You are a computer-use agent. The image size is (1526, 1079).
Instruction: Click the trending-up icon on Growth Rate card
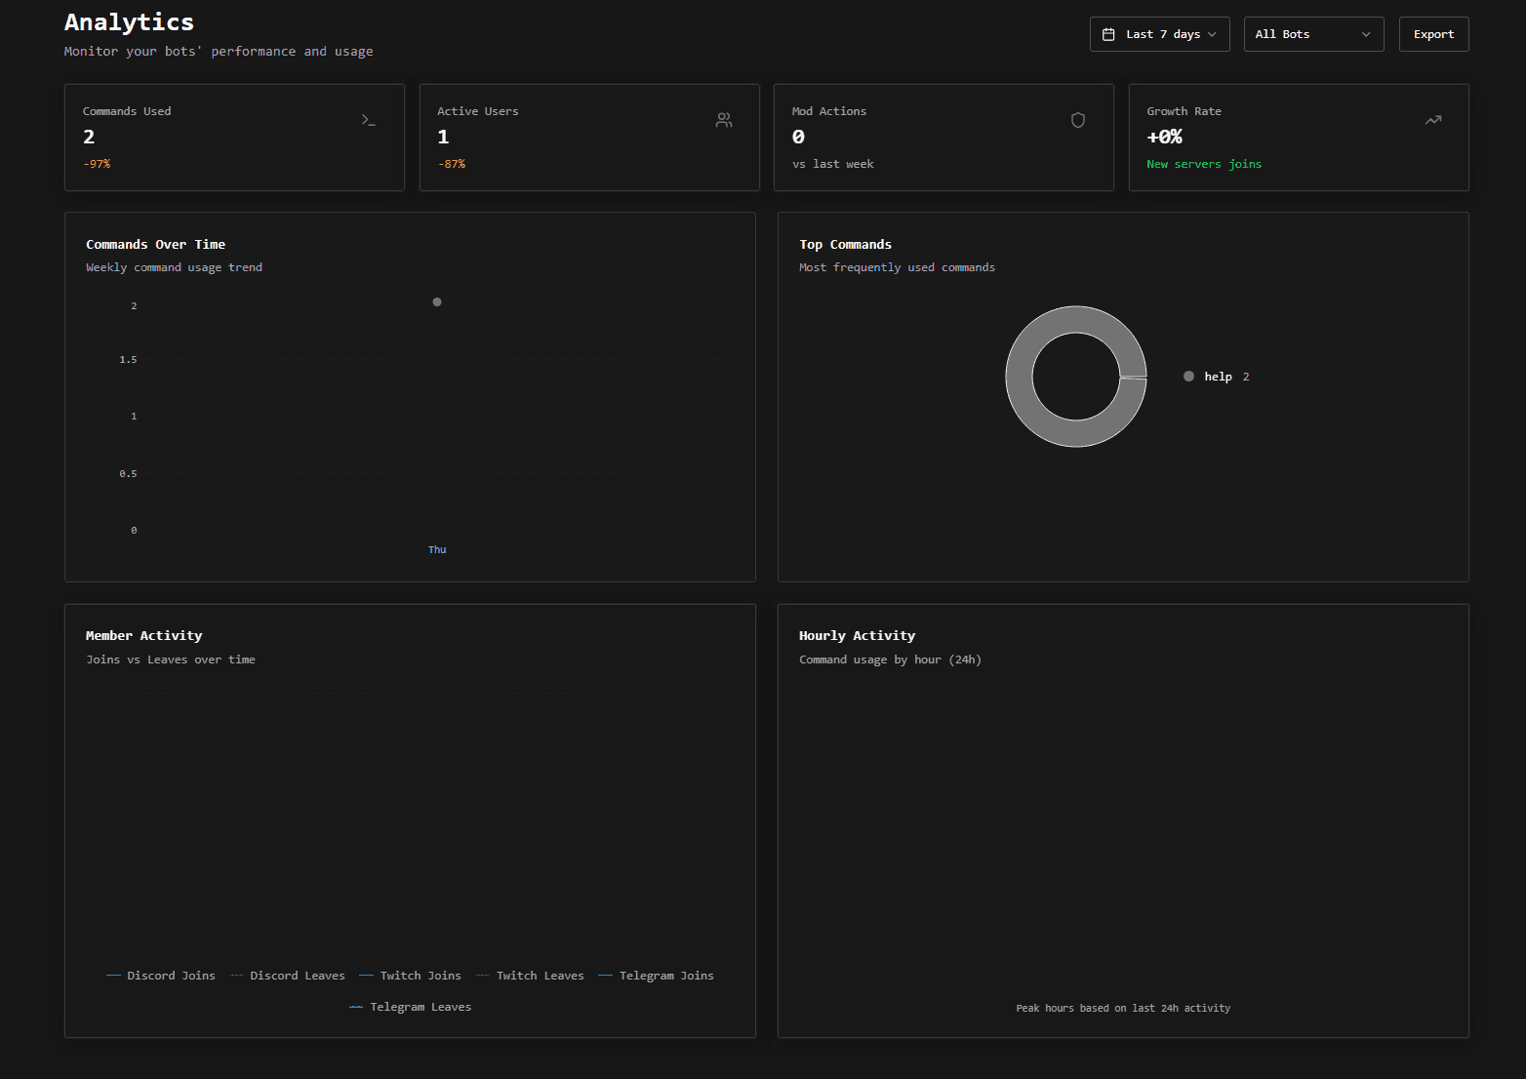click(1432, 119)
